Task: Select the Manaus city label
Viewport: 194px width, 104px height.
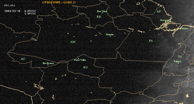Action: (110, 35)
